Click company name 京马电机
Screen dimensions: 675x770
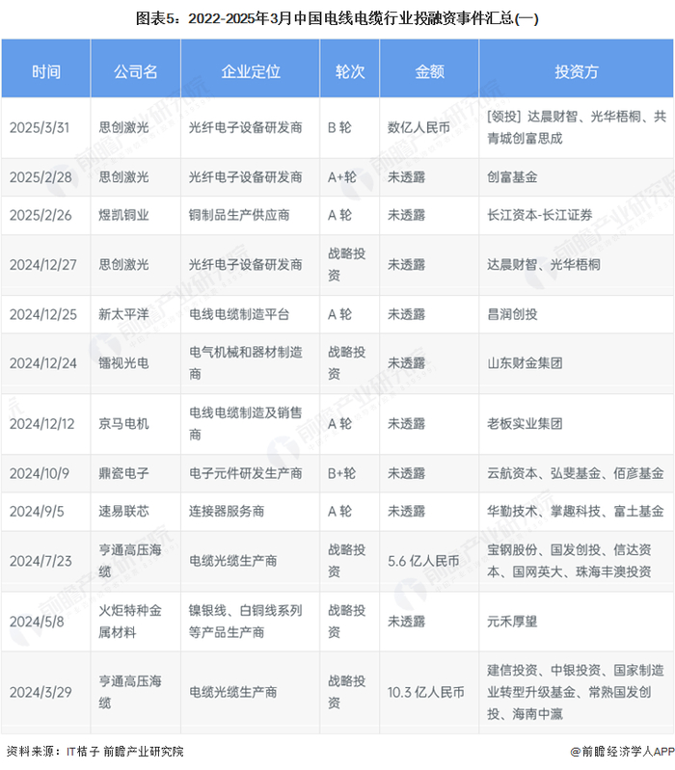point(123,424)
